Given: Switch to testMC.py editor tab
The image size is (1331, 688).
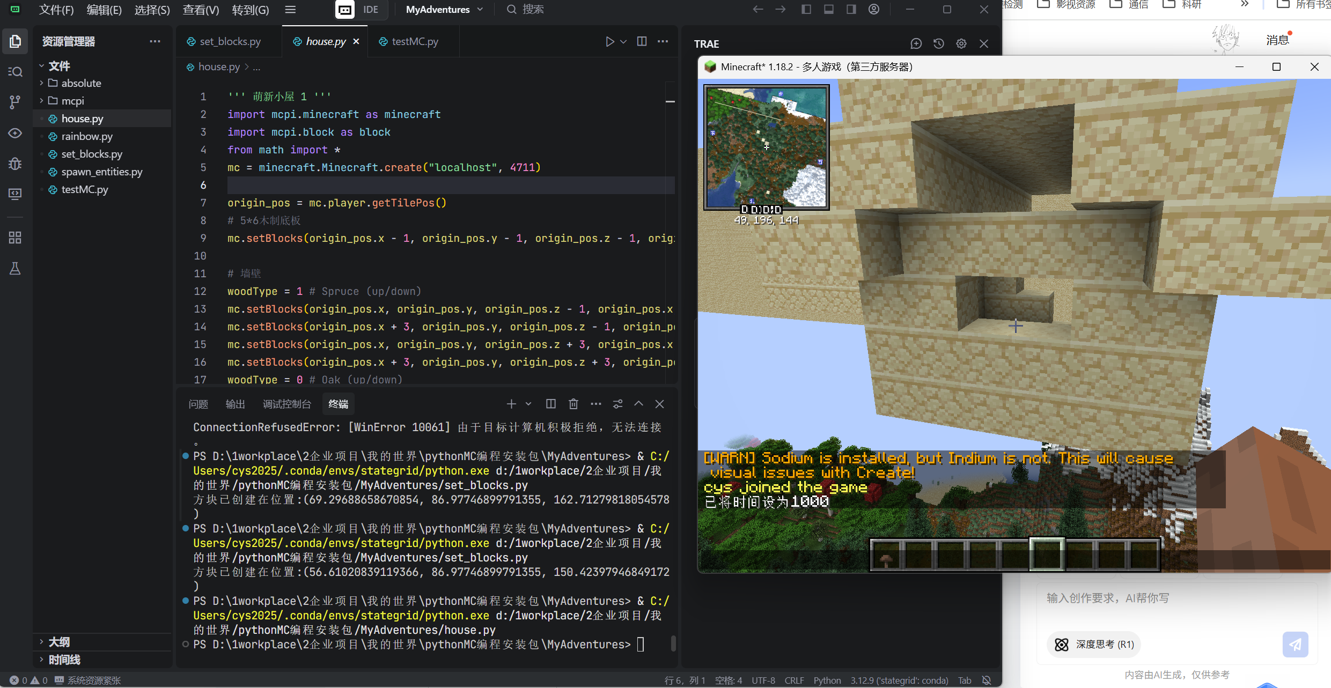Looking at the screenshot, I should [414, 41].
